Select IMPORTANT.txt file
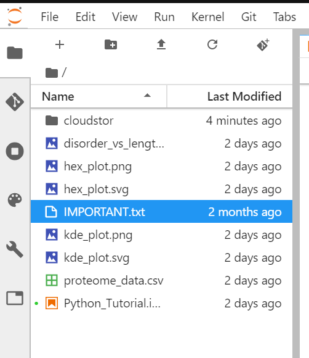The height and width of the screenshot is (358, 309). pos(161,212)
